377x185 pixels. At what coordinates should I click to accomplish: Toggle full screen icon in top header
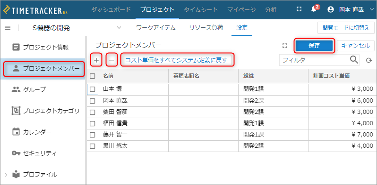coord(299,9)
